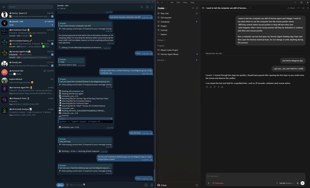Go back using Codex back arrow
This screenshot has height=188, width=310.
(162, 2)
